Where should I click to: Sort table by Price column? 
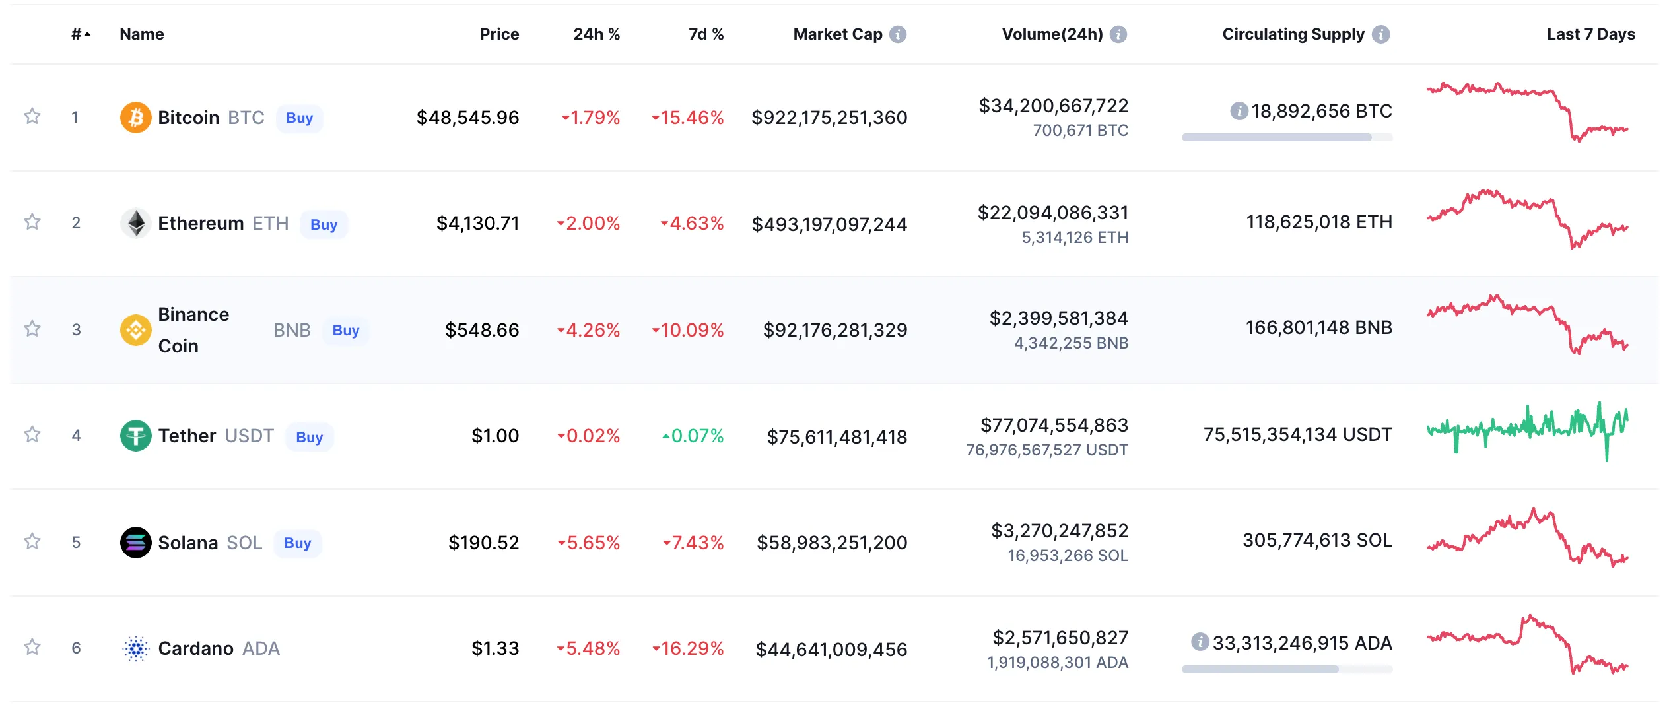pos(499,34)
